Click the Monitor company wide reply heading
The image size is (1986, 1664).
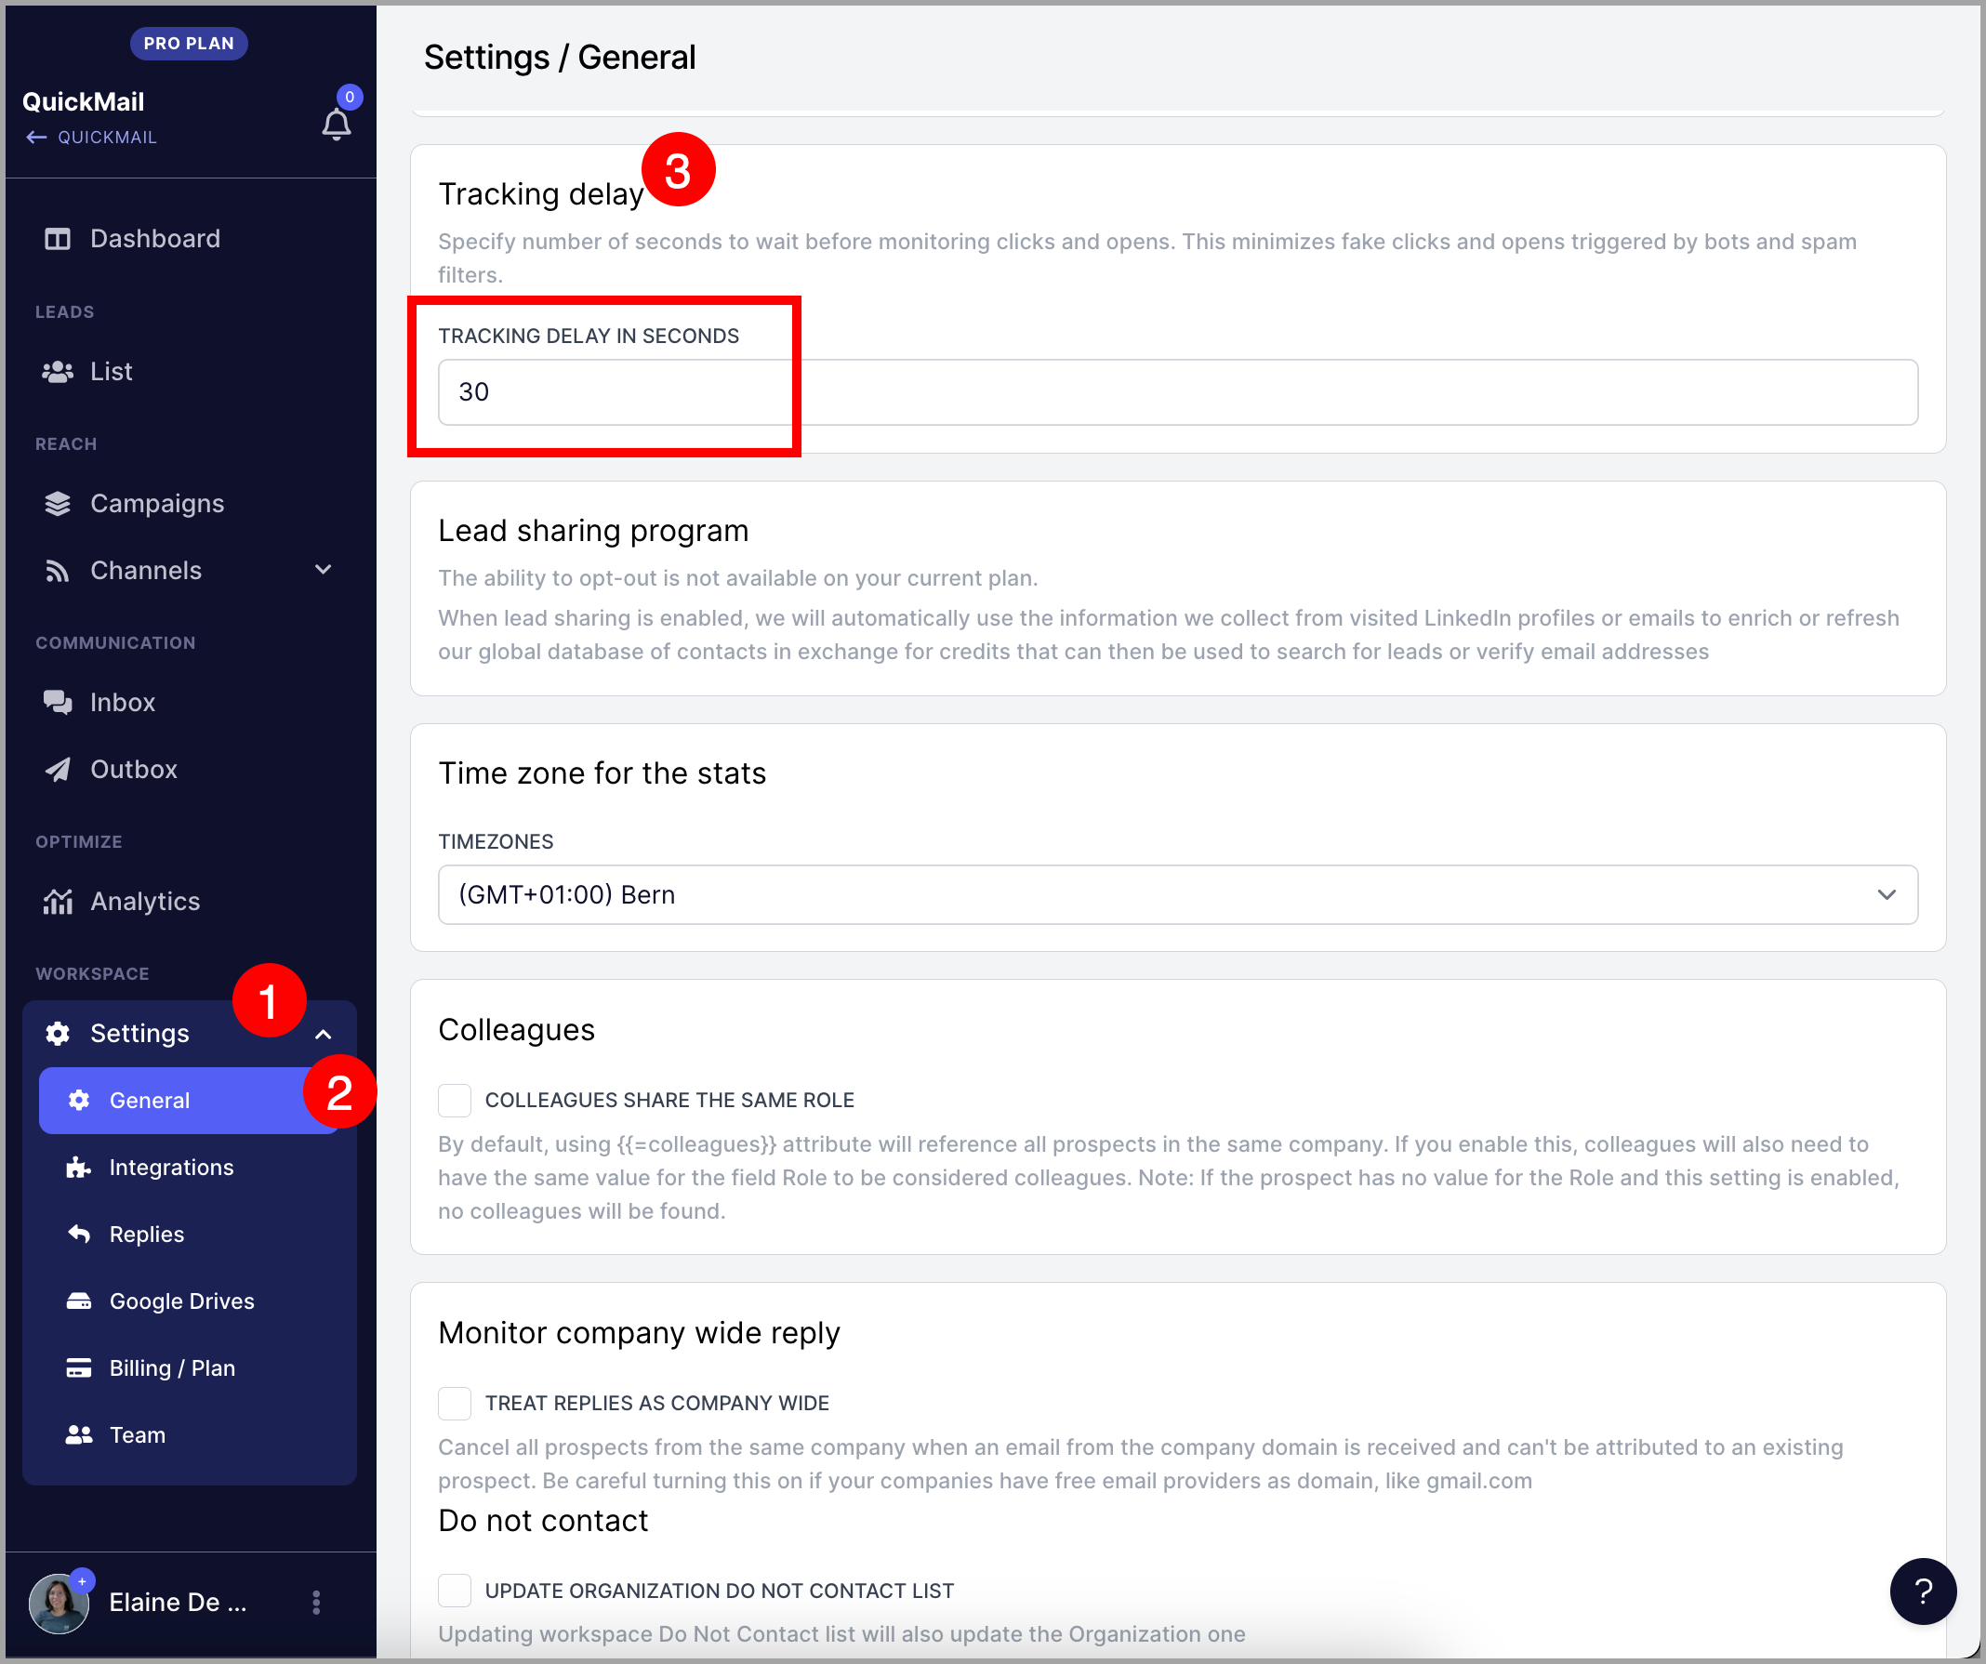[x=640, y=1333]
